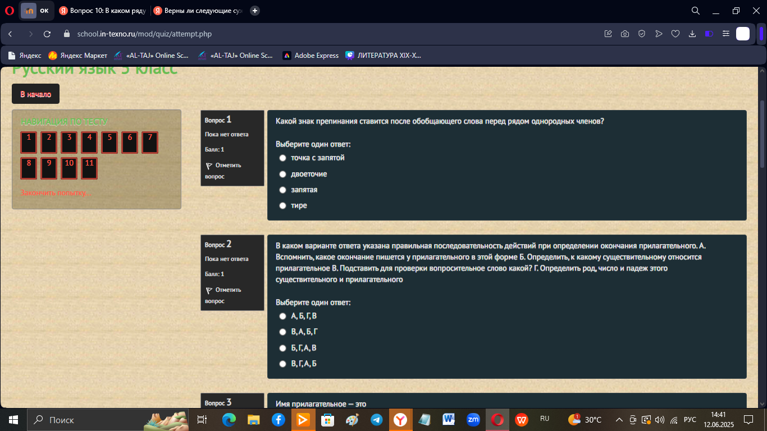Screen dimensions: 767x431
Task: Click the heart bookmark icon in address bar
Action: click(x=675, y=34)
